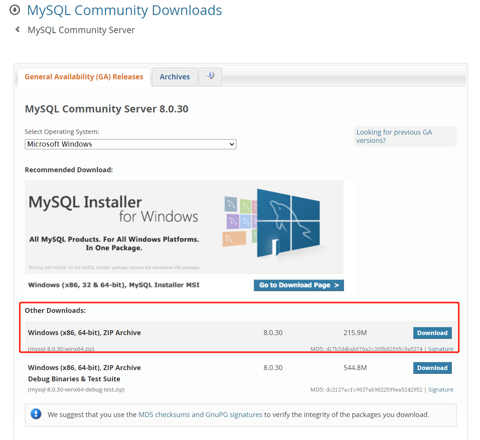Screen dimensions: 480x440
Task: Download the 544.8M Debug Binaries ZIP
Action: 432,368
